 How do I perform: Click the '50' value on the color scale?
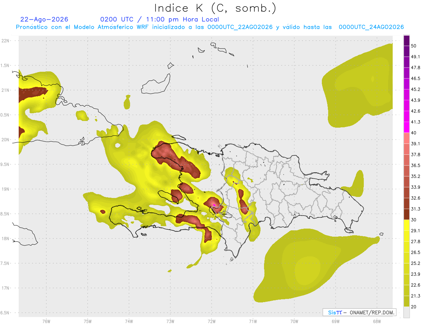click(x=414, y=46)
